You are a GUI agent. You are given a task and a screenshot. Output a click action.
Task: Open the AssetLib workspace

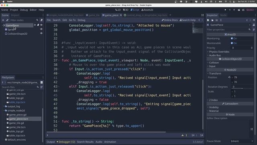147,10
